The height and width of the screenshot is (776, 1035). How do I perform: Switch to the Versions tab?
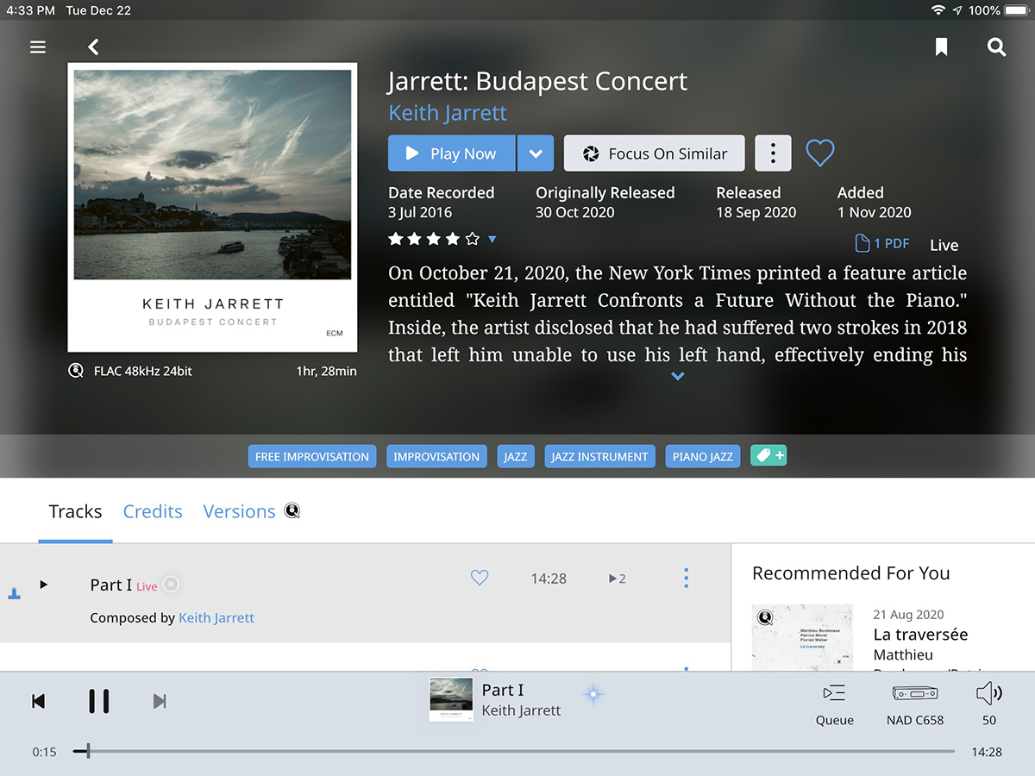[x=239, y=511]
